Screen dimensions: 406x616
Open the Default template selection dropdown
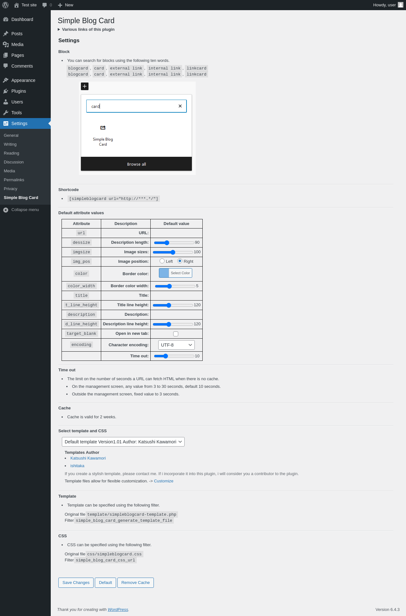[123, 442]
